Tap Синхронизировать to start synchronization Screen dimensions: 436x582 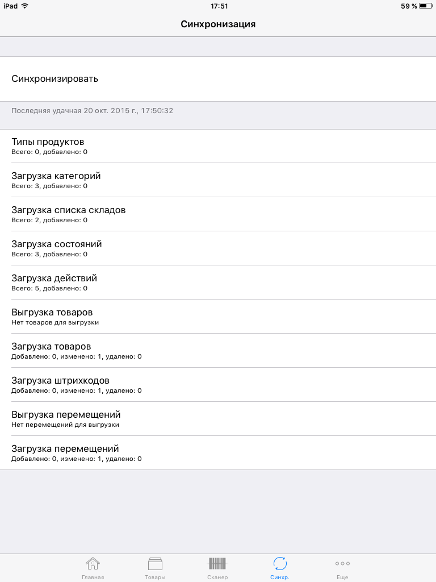(x=54, y=79)
